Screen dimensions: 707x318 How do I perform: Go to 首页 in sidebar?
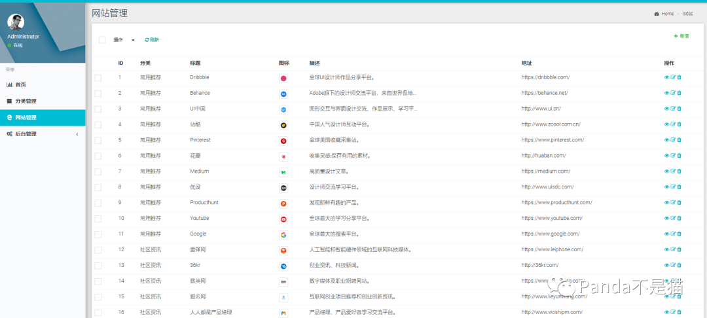point(43,84)
